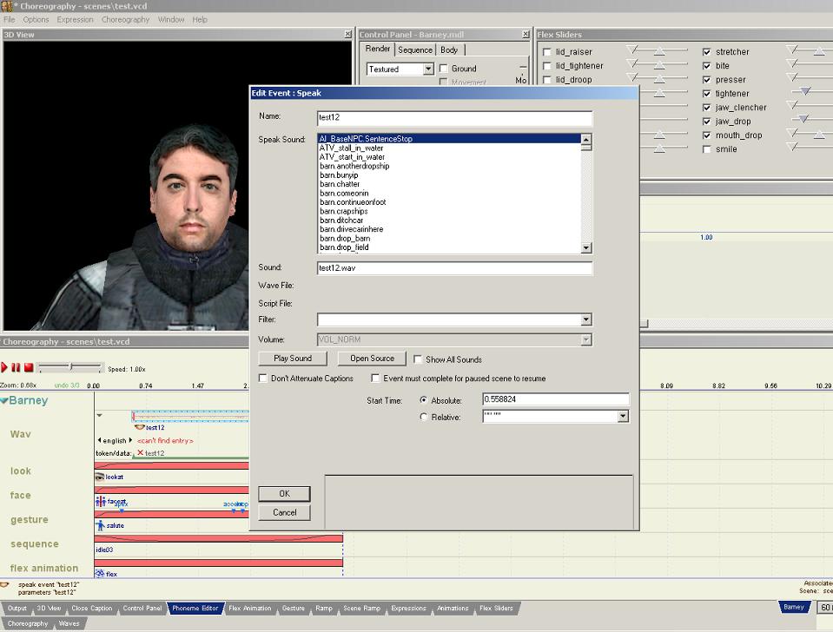Stop the choreography playback
The image size is (833, 632).
pos(29,367)
